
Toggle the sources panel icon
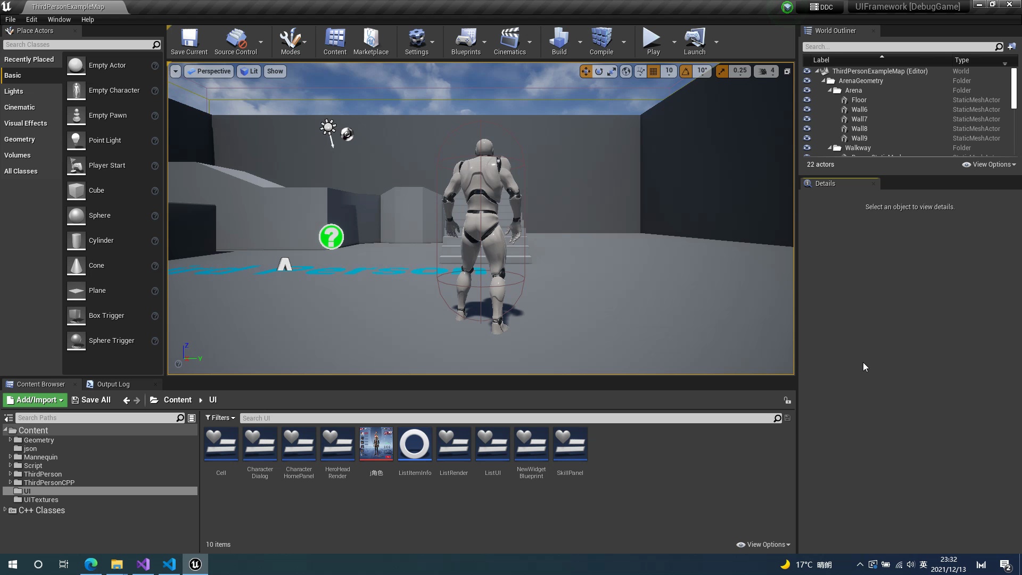(x=9, y=418)
